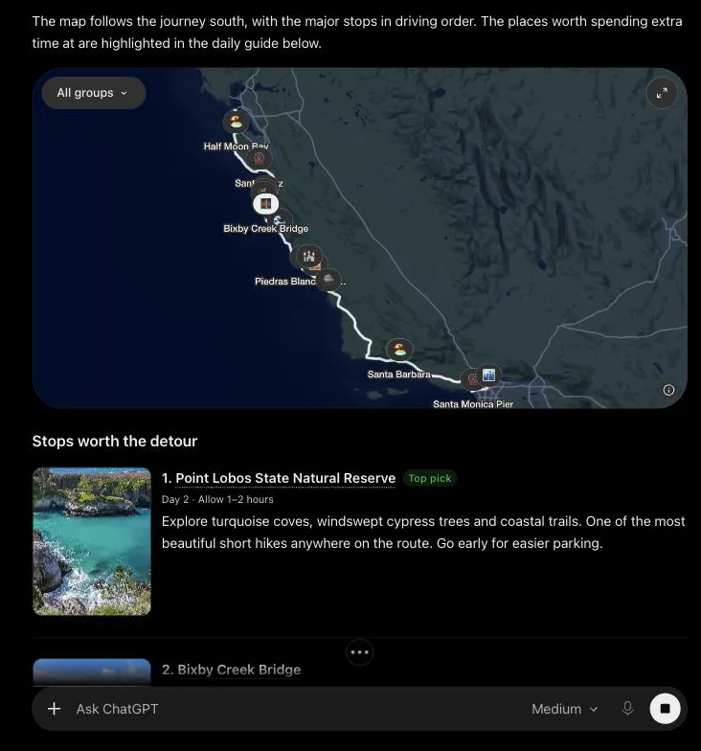Image resolution: width=701 pixels, height=751 pixels.
Task: Open the All groups dropdown on the map
Action: tap(94, 93)
